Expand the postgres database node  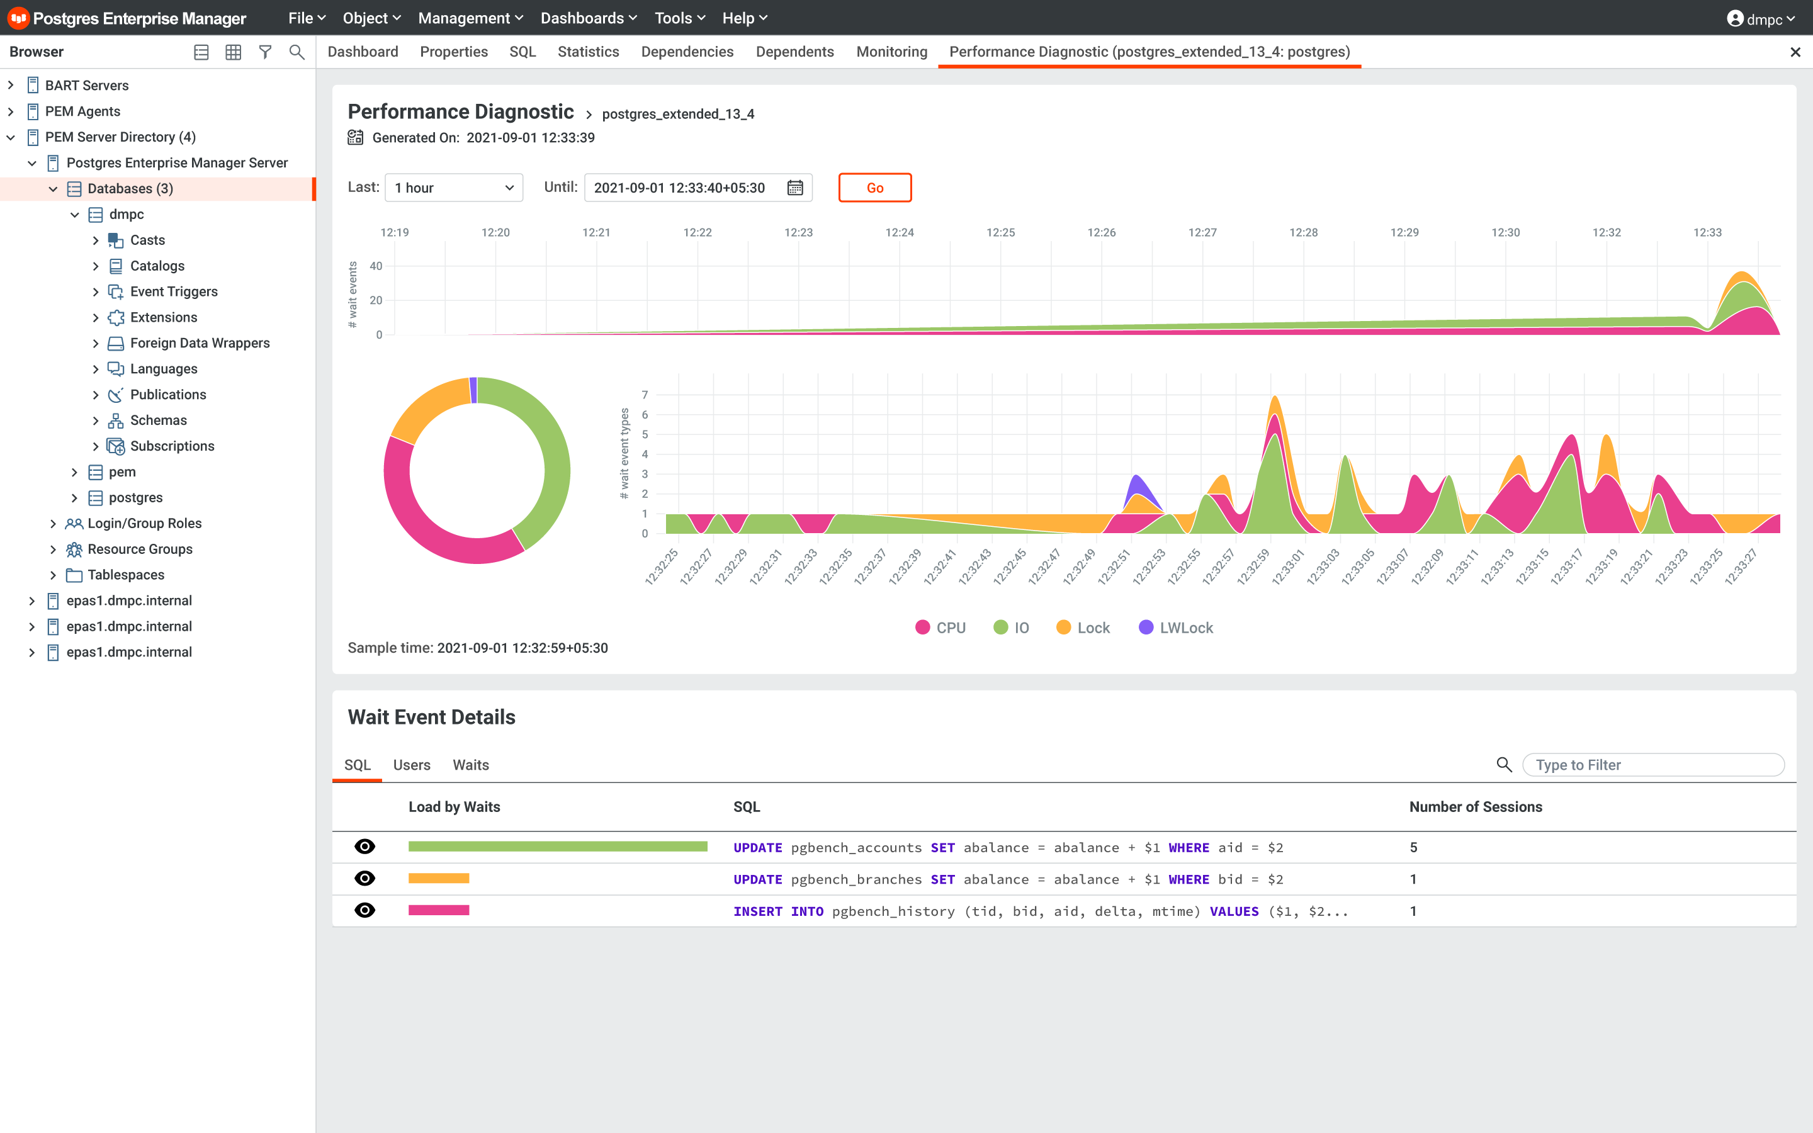[x=74, y=497]
